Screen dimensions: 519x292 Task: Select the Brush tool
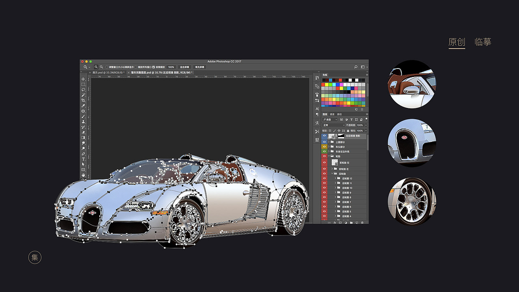[x=83, y=116]
